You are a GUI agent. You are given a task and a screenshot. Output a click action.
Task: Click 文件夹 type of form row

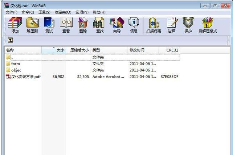(98, 64)
